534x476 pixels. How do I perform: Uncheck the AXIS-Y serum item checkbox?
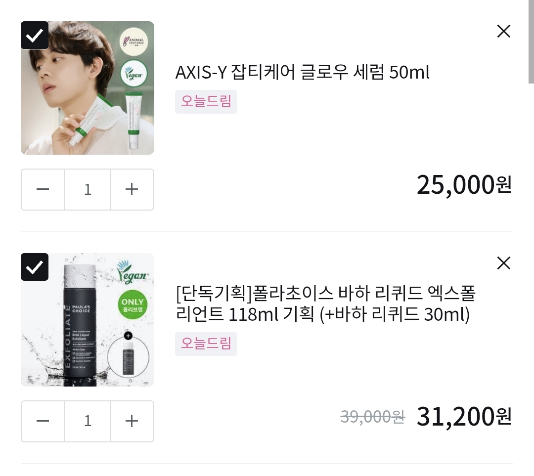coord(35,35)
